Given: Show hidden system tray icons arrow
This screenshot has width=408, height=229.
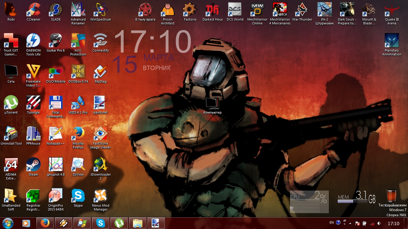Looking at the screenshot, I should (x=350, y=223).
